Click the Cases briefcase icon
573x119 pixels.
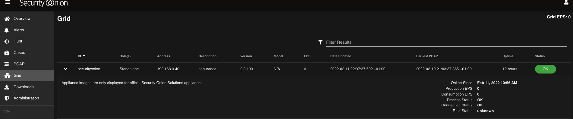click(7, 53)
